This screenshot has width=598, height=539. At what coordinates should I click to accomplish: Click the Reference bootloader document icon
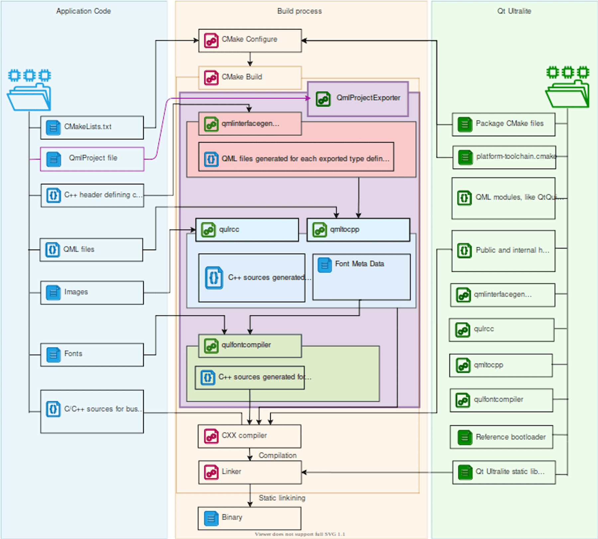point(465,438)
